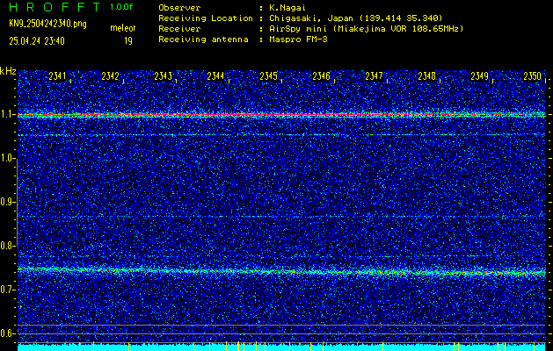Image resolution: width=553 pixels, height=351 pixels.
Task: Click the 2345 time marker
Action: tap(268, 76)
